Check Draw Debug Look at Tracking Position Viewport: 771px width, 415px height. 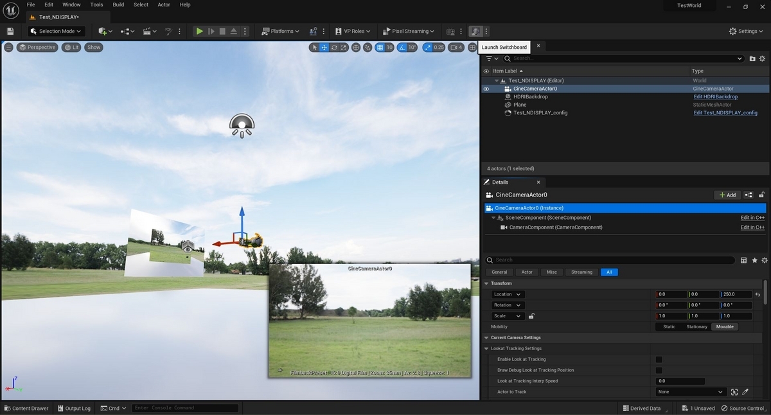click(659, 370)
